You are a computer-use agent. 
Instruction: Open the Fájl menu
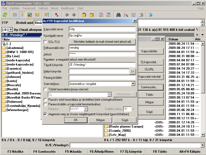[5, 8]
